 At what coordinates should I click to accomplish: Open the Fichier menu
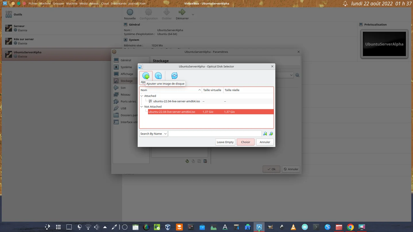coord(33,3)
